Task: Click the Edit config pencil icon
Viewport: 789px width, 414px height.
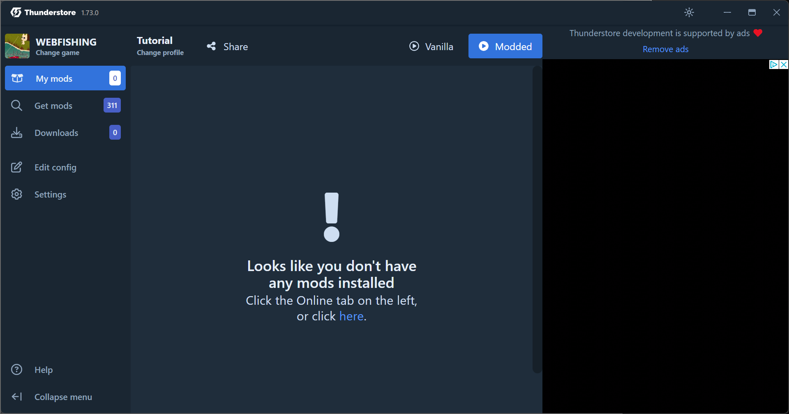Action: click(16, 167)
